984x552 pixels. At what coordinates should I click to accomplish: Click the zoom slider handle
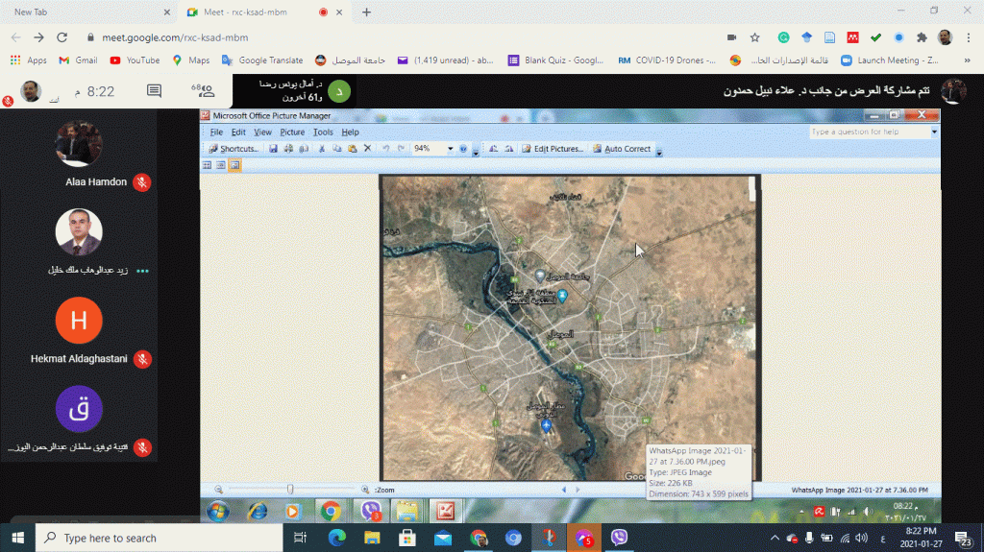[290, 490]
